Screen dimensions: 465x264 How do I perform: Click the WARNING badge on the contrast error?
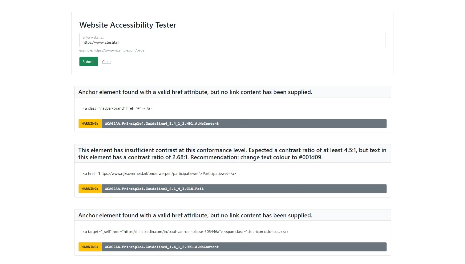point(90,189)
